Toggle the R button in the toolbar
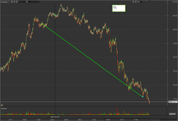Screen dimensions: 178x121 pos(35,2)
